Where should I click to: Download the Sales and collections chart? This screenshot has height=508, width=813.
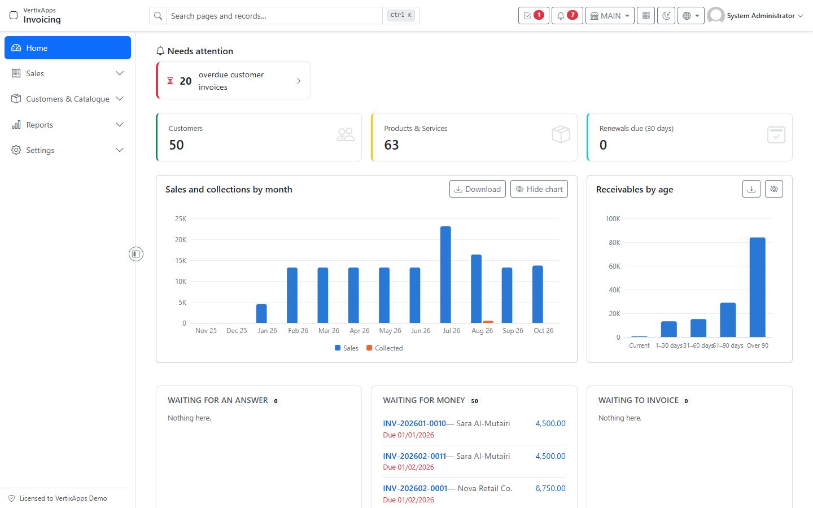[478, 189]
